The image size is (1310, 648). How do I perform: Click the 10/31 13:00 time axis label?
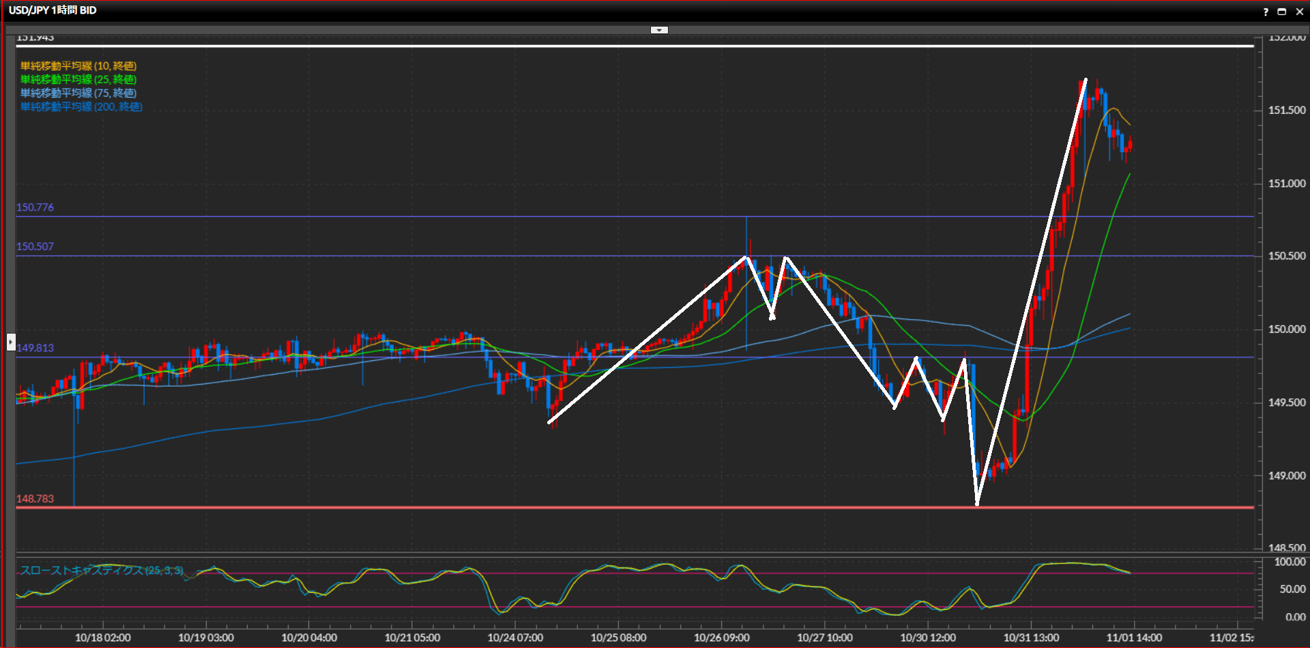pyautogui.click(x=1031, y=638)
